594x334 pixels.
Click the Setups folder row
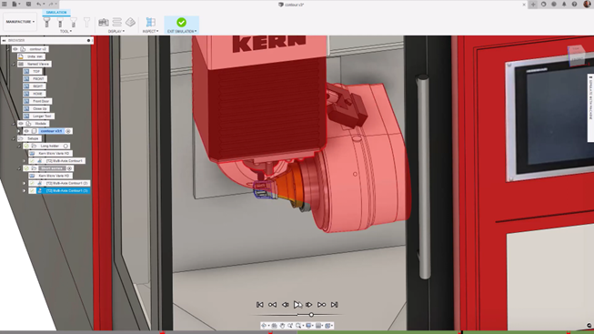(29, 138)
